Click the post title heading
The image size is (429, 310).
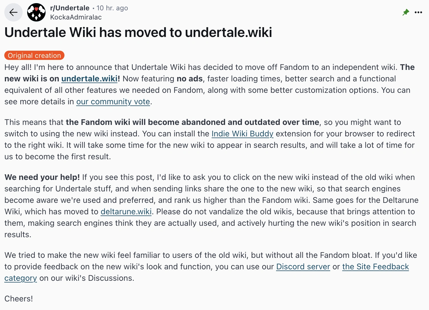[x=138, y=32]
